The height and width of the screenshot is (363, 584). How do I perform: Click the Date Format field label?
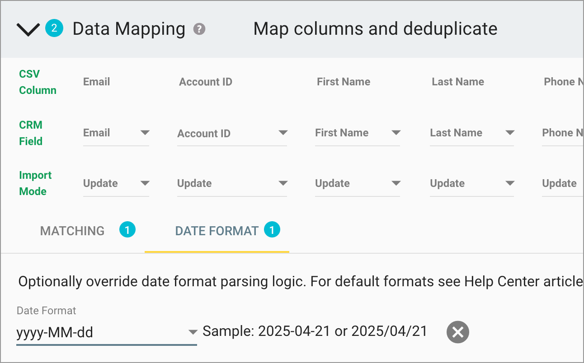click(x=47, y=311)
